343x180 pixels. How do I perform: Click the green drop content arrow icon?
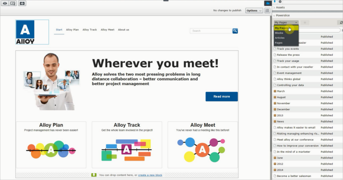[94, 175]
